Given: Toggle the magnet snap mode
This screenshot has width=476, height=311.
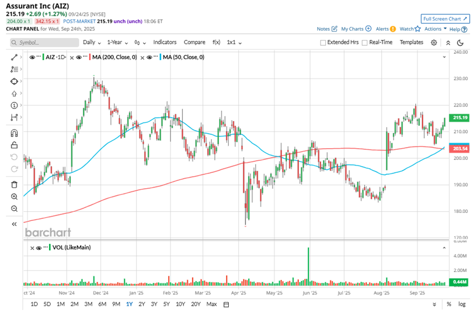Looking at the screenshot, I should pos(14,133).
